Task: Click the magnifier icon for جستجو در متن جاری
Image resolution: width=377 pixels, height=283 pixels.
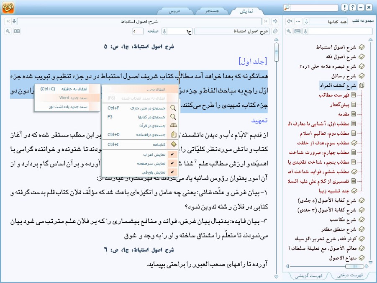Action: [173, 108]
